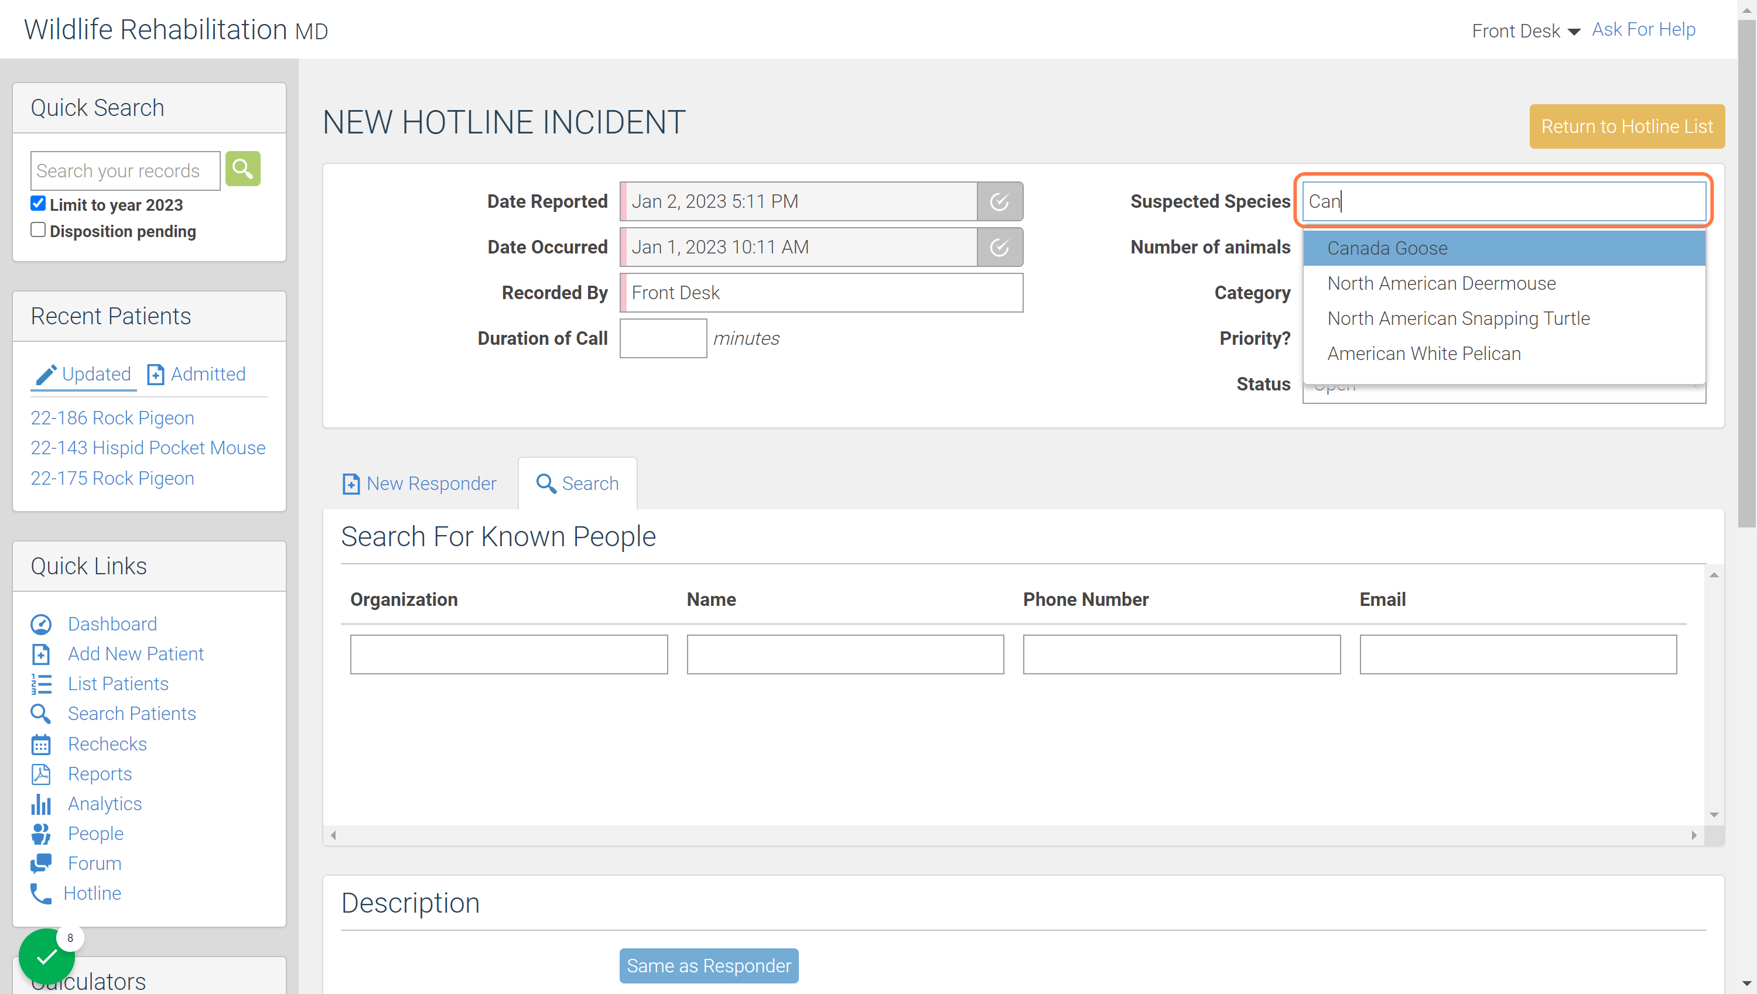Screen dimensions: 1757x994
Task: Click the Rechecks calendar icon
Action: [x=41, y=744]
